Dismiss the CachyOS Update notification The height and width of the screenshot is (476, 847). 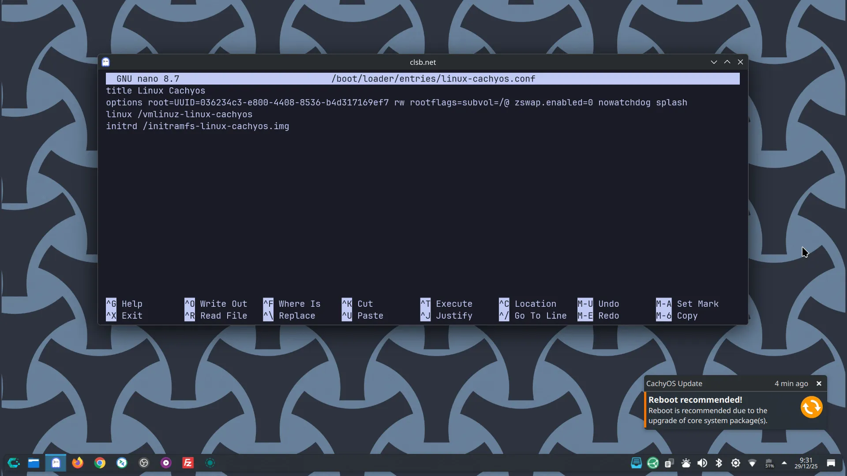[x=819, y=383]
